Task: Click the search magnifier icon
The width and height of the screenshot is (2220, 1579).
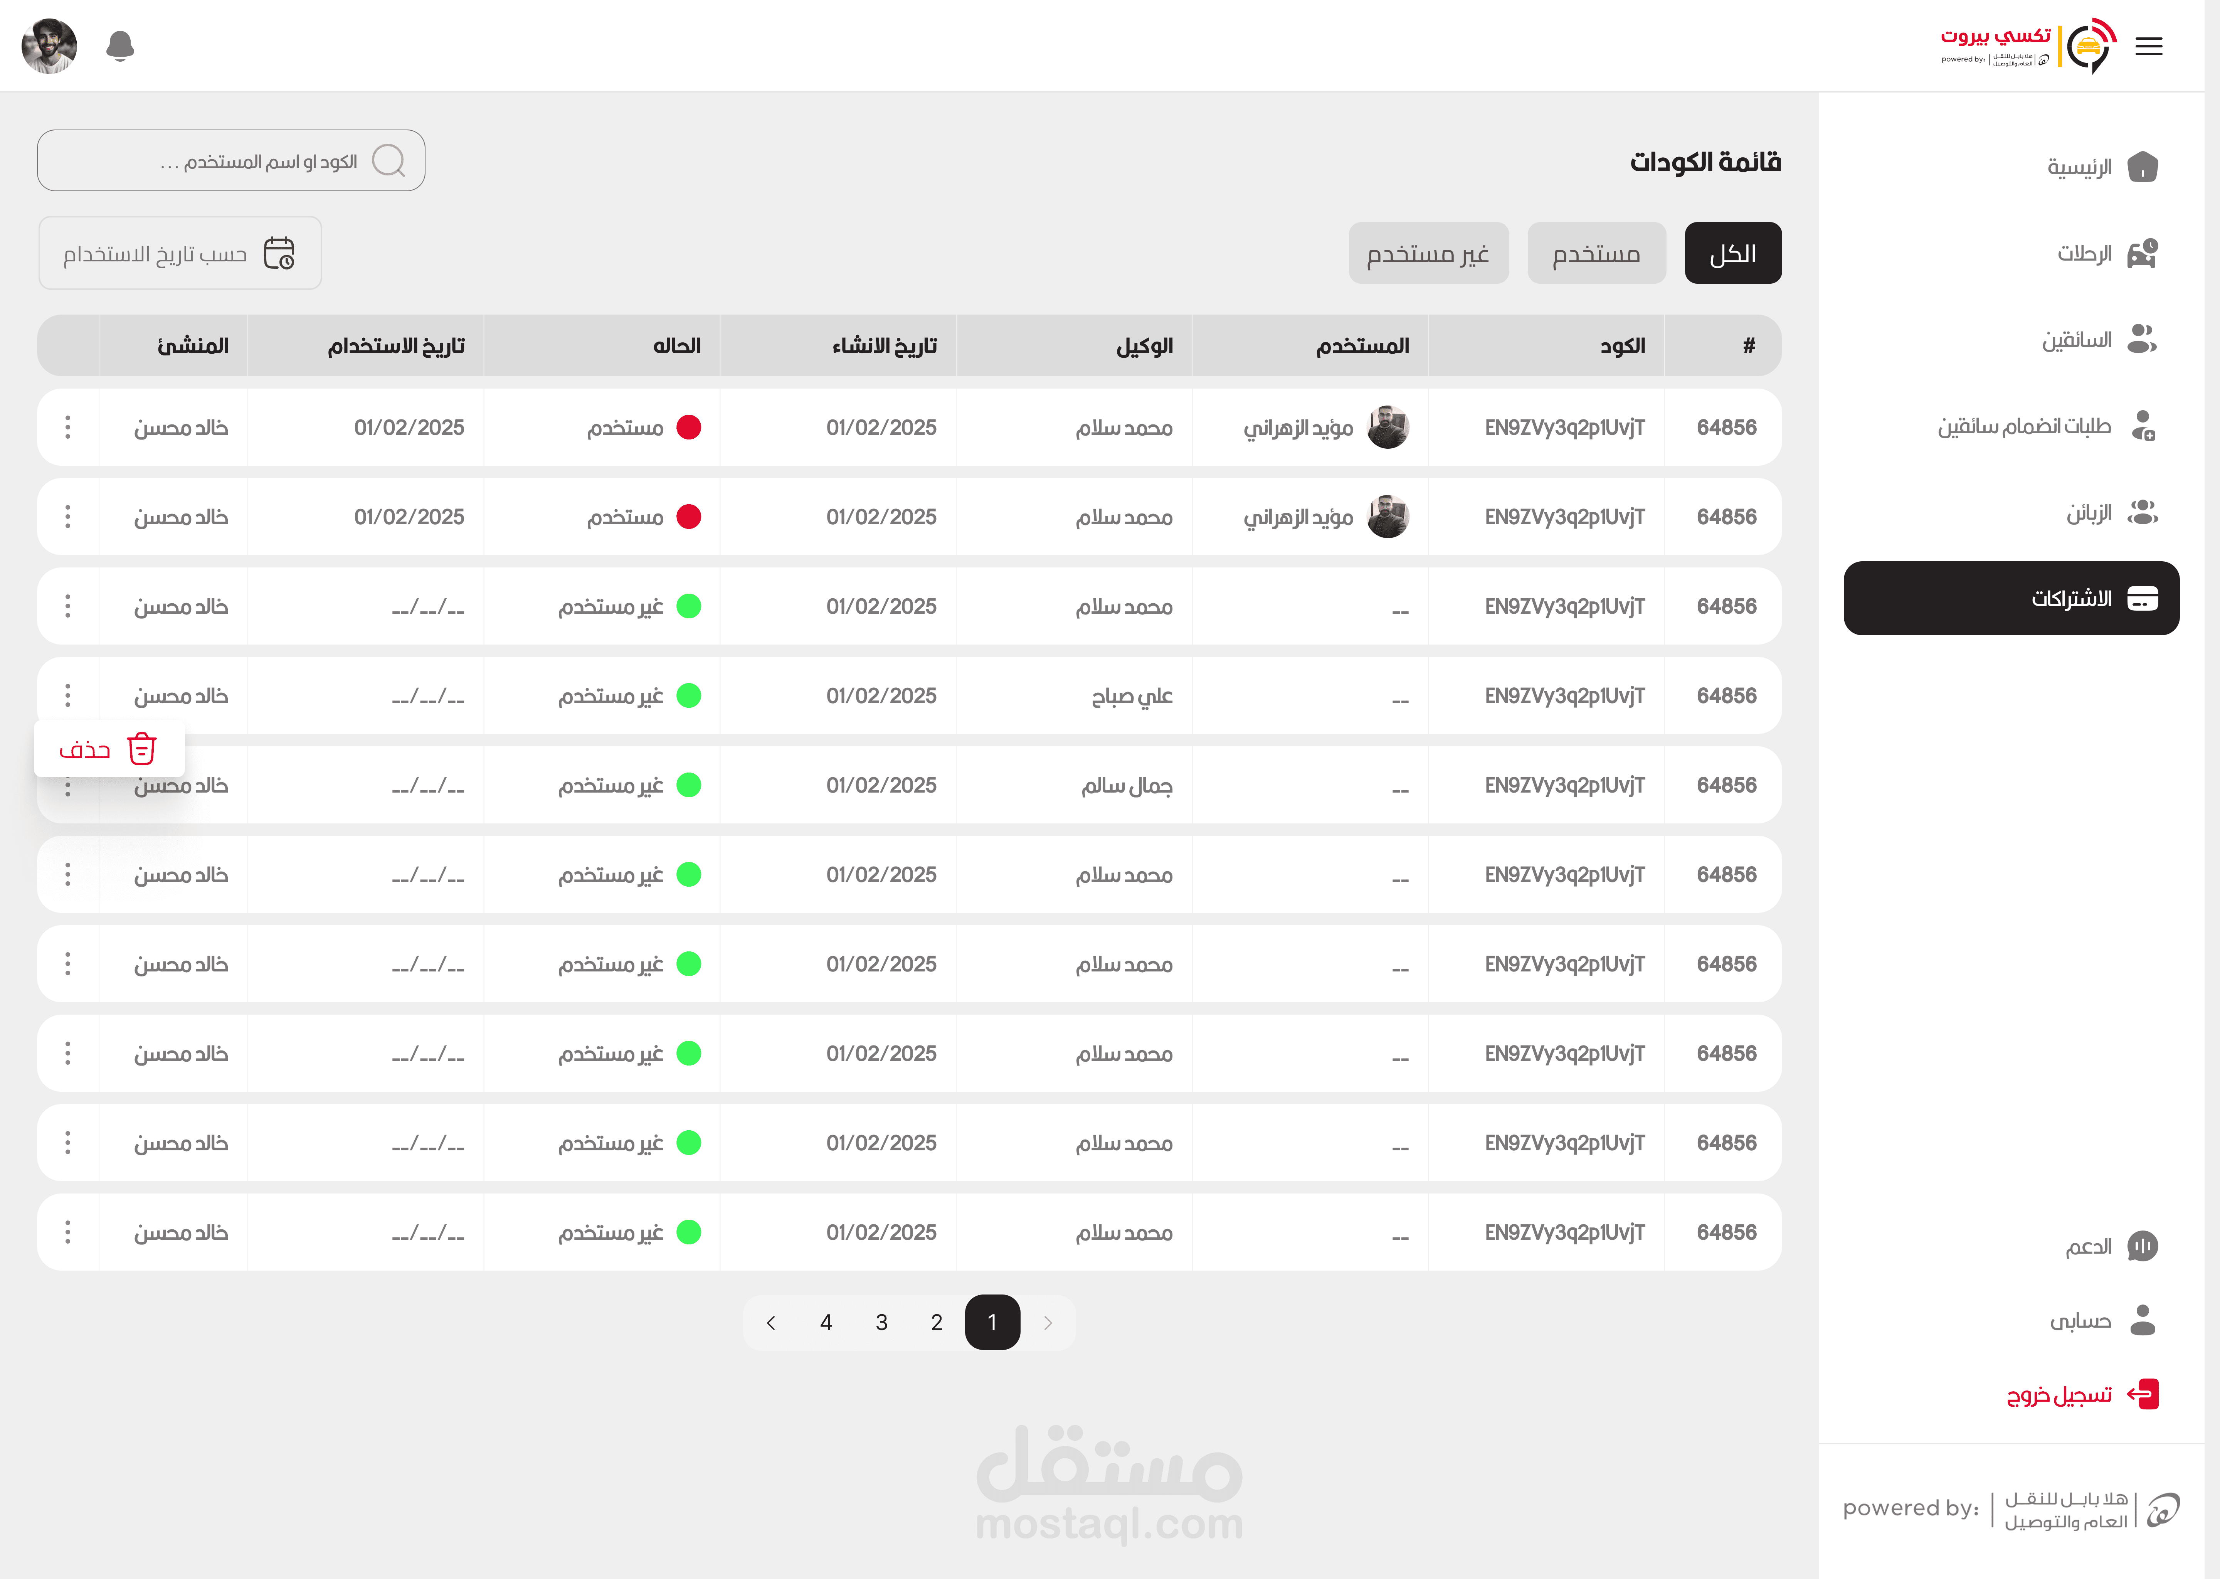Action: pyautogui.click(x=389, y=160)
